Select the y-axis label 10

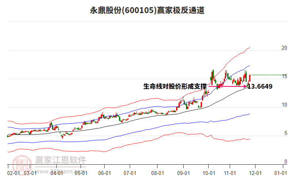click(284, 105)
